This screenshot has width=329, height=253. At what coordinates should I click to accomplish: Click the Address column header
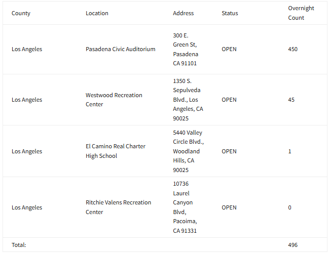point(184,13)
